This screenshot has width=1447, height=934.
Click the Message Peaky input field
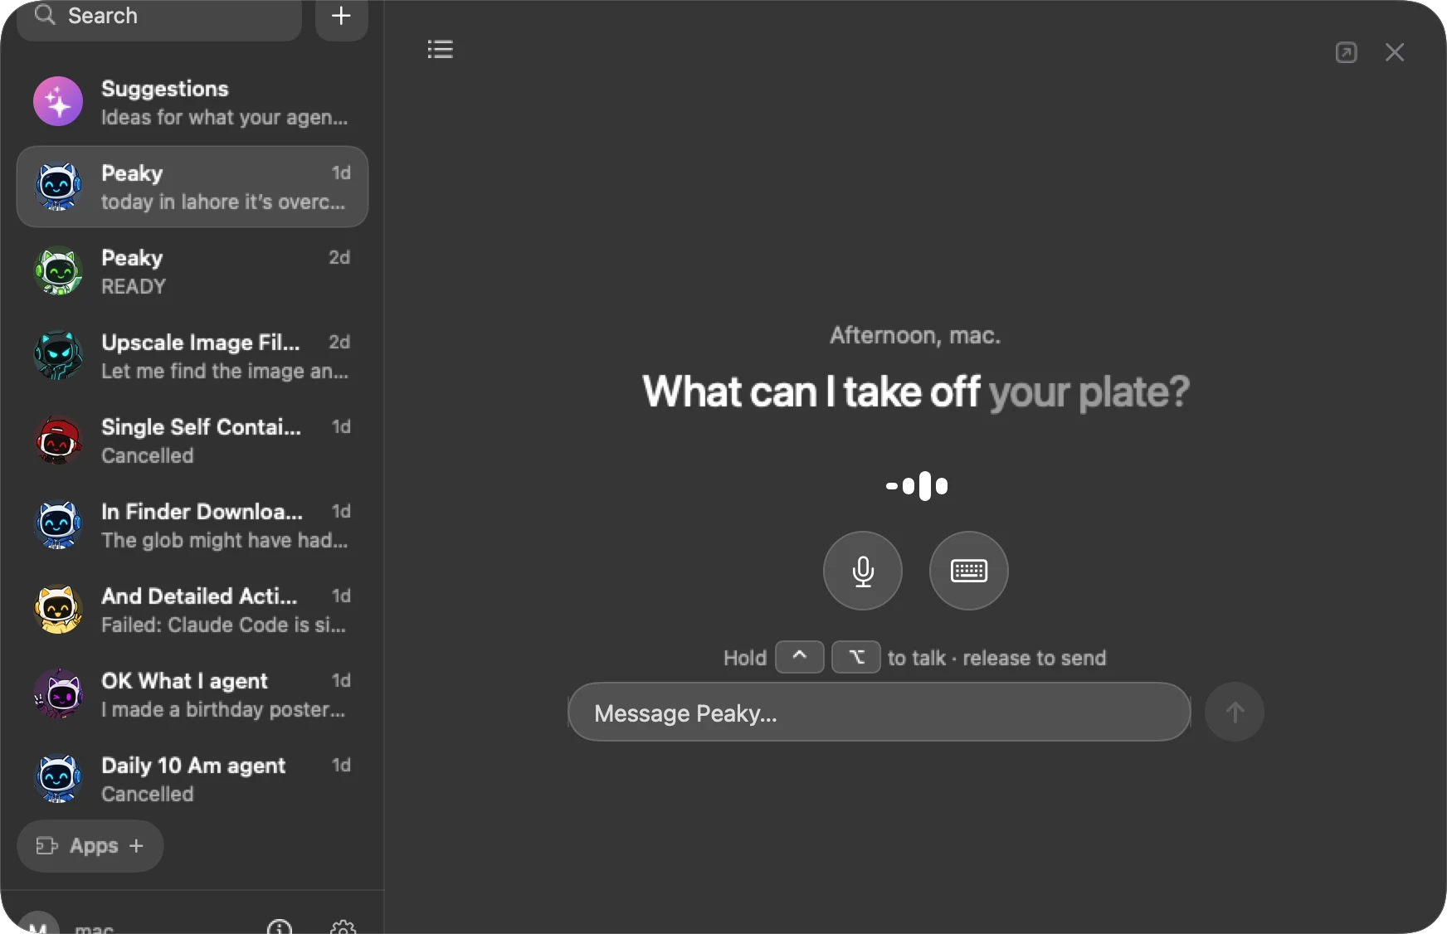pyautogui.click(x=879, y=712)
